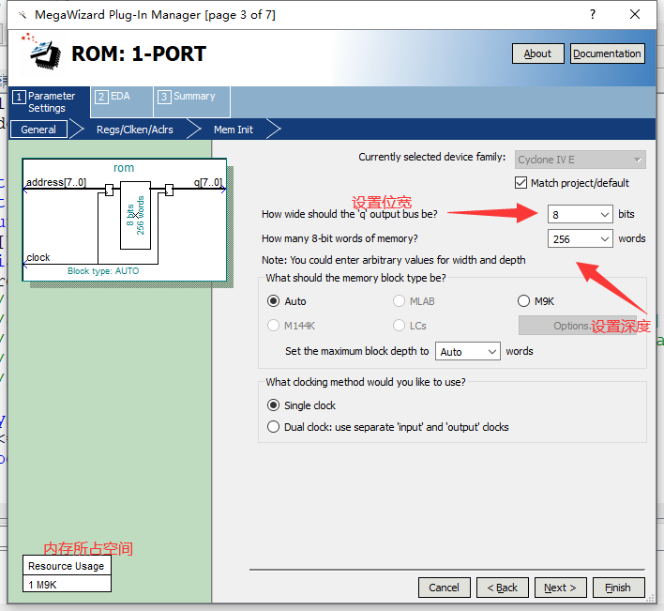
Task: Switch to the EDA tab
Action: [121, 101]
